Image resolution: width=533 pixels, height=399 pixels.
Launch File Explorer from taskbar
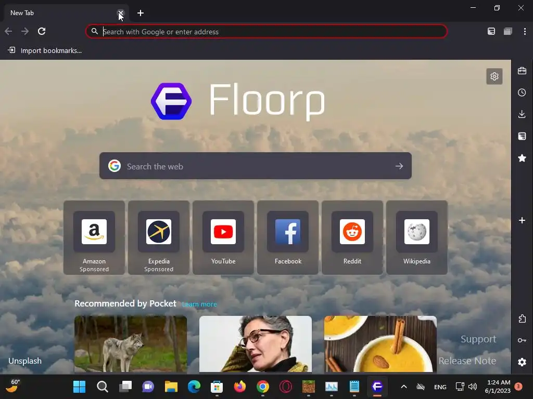point(171,387)
